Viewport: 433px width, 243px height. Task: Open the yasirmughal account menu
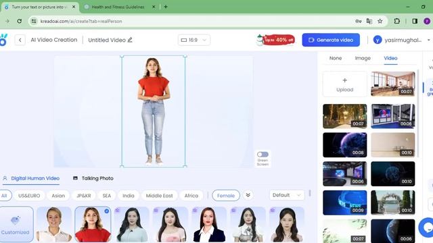point(401,40)
